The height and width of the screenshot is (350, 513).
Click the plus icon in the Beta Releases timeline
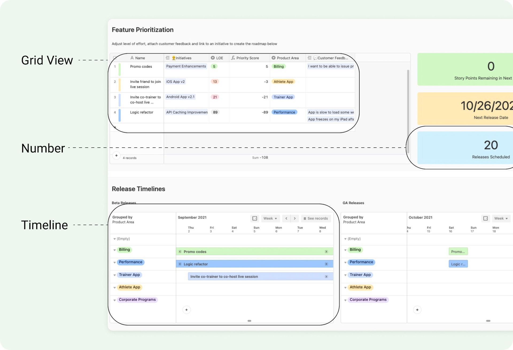186,310
